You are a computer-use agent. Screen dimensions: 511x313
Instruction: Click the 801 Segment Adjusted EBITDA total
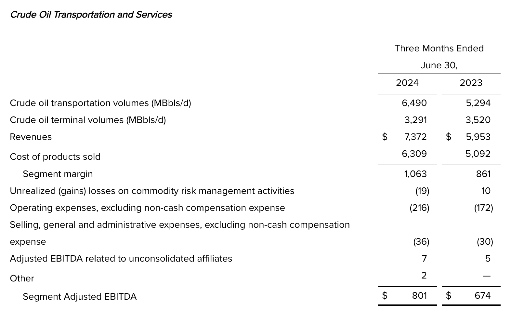[419, 296]
